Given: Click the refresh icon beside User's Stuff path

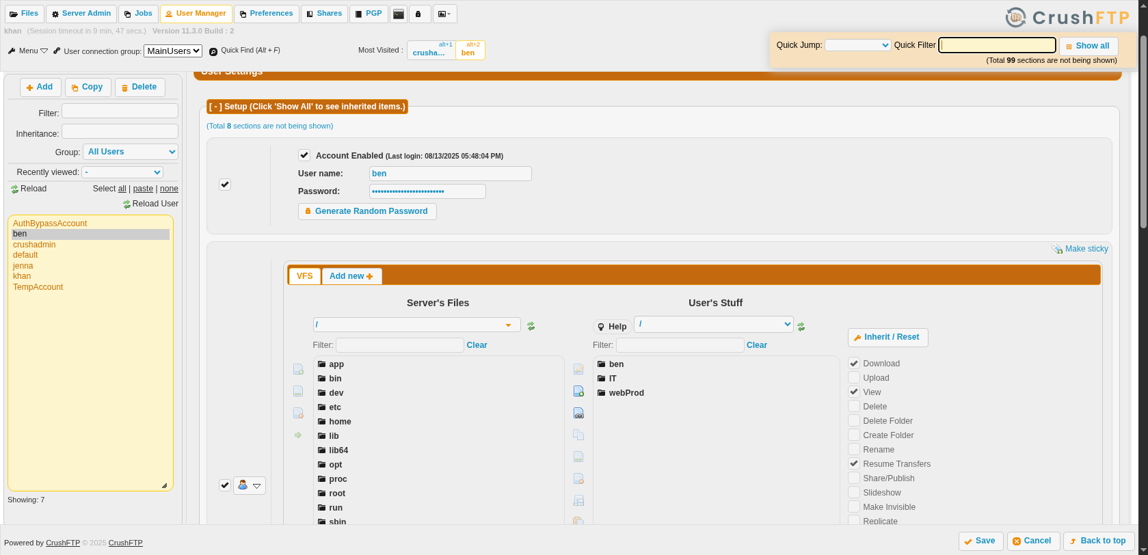Looking at the screenshot, I should (x=801, y=327).
